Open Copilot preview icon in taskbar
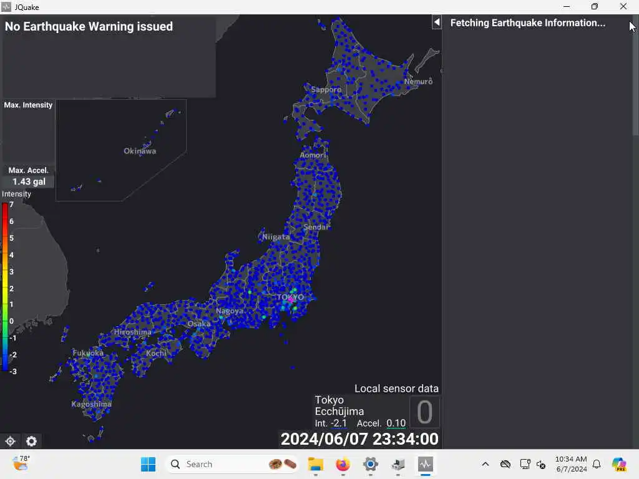Viewport: 639px width, 479px height. click(x=619, y=464)
